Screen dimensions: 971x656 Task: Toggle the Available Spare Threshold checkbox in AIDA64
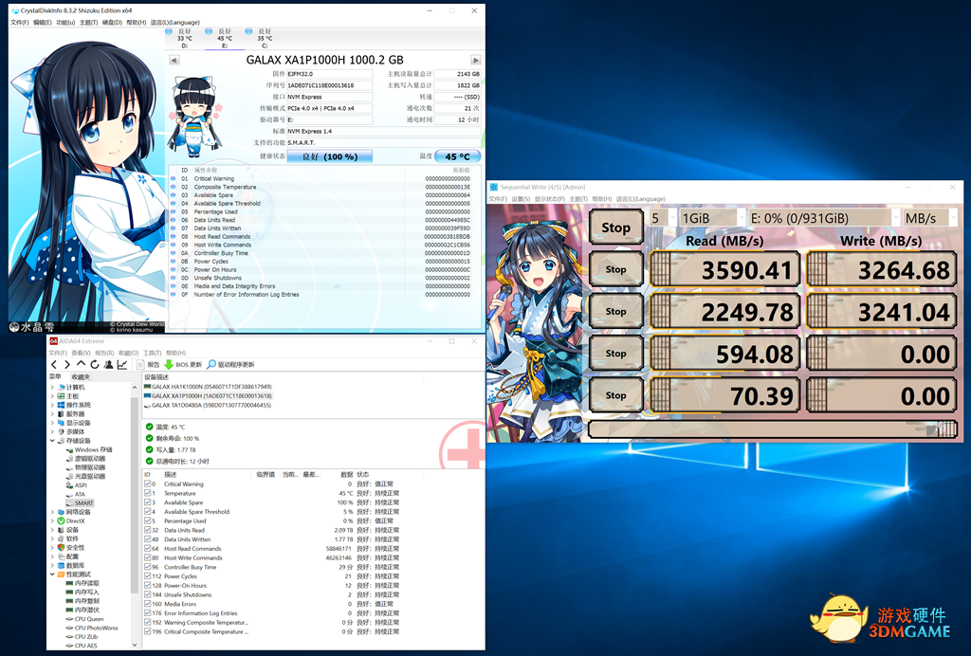(148, 512)
